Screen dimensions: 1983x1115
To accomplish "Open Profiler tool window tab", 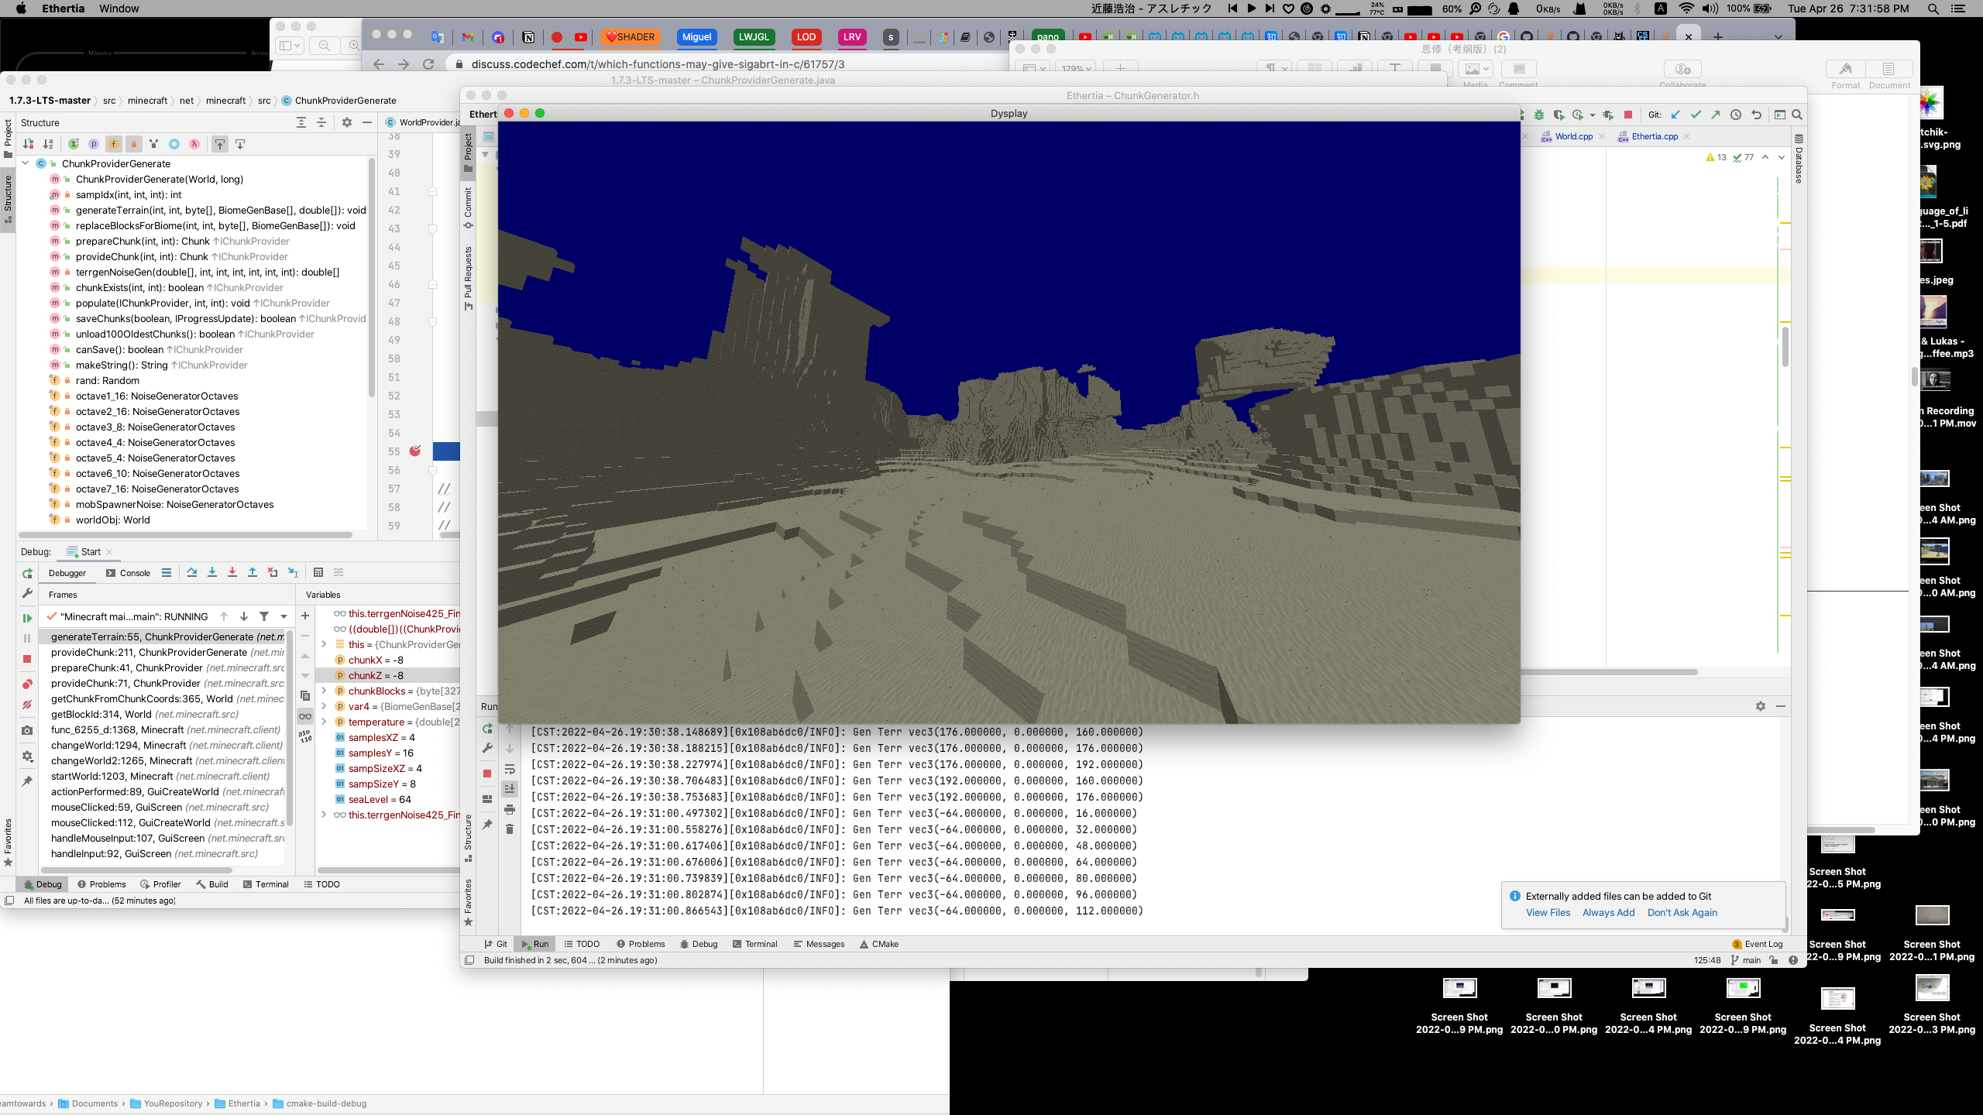I will [x=160, y=884].
